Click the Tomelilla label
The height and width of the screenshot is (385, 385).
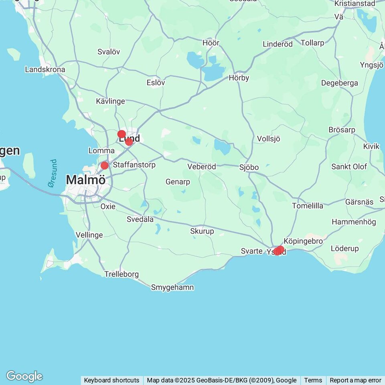[308, 206]
